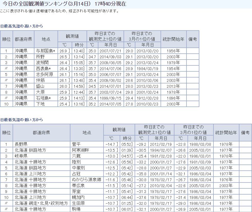Select the 幌加内 observation point
The image size is (252, 212).
pyautogui.click(x=78, y=197)
